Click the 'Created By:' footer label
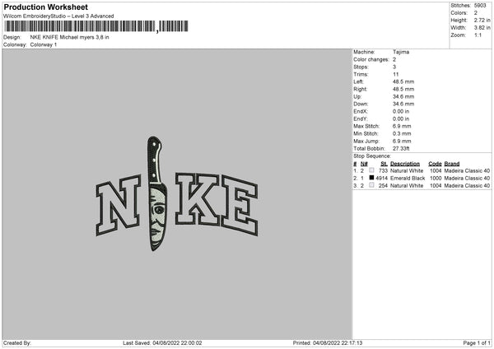This screenshot has height=349, width=494. [17, 343]
